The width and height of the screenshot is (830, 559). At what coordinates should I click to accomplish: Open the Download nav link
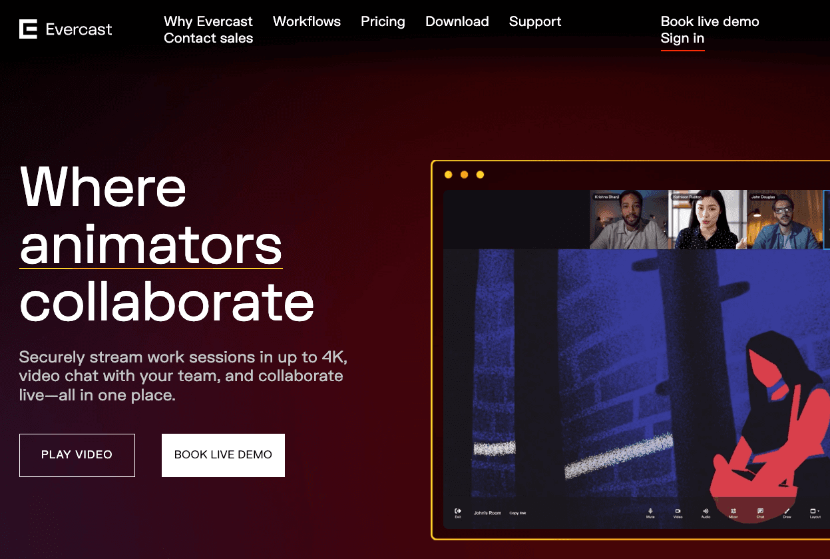[457, 21]
